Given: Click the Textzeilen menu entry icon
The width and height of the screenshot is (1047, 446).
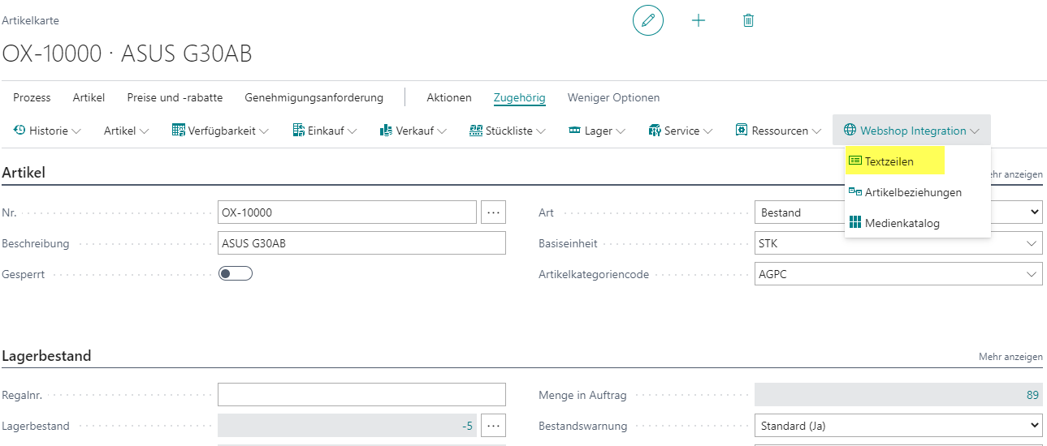Looking at the screenshot, I should pyautogui.click(x=855, y=161).
